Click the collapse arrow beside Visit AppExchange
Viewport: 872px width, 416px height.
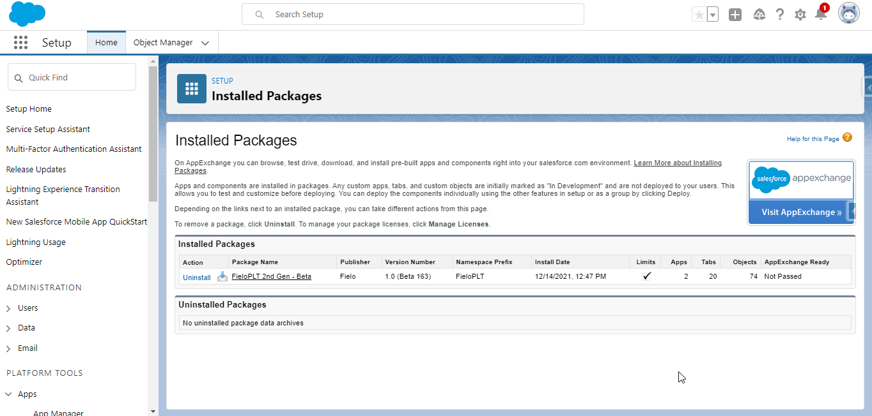(852, 211)
